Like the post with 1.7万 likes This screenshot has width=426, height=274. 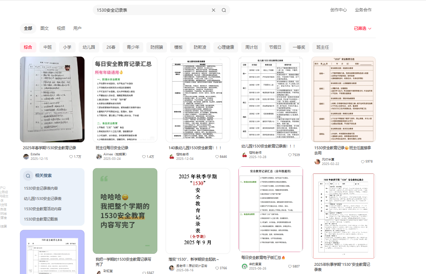click(71, 157)
